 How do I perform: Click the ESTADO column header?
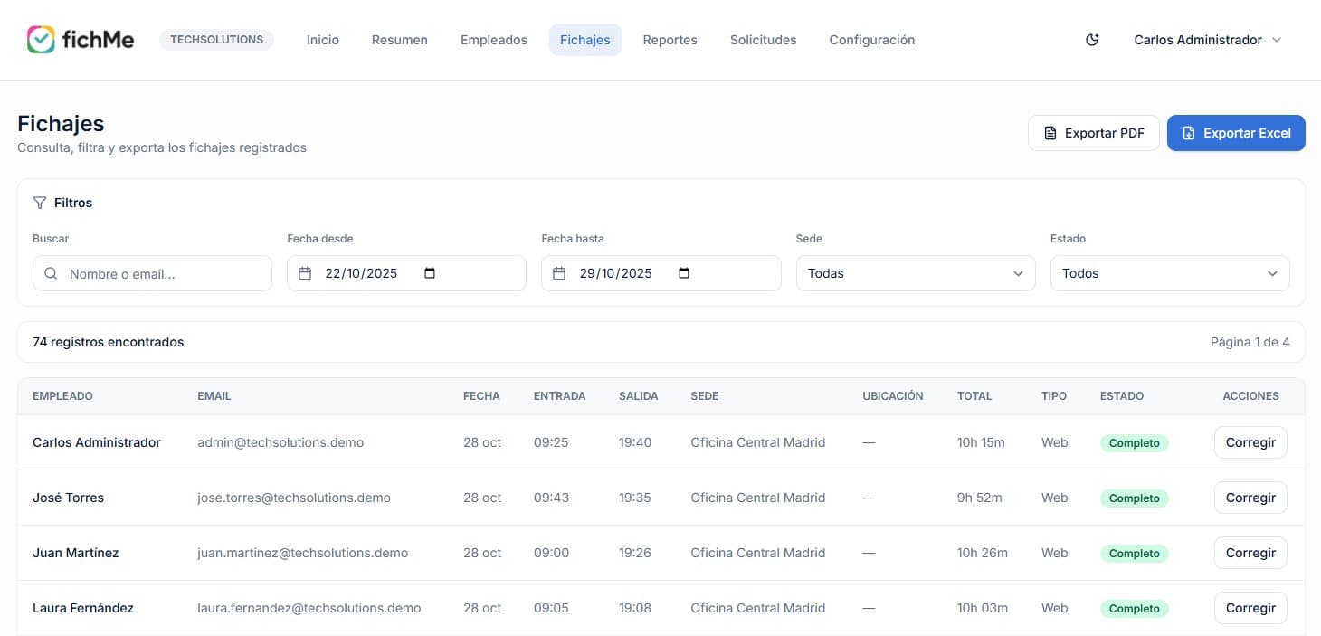pos(1122,396)
